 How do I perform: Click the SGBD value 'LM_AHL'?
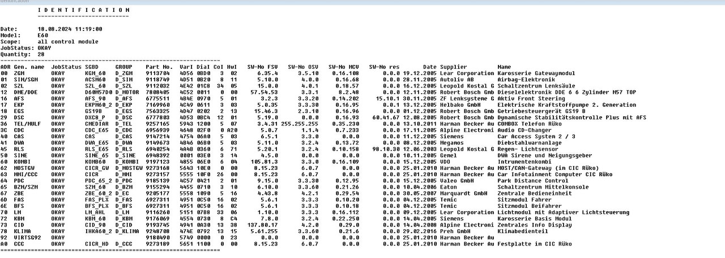click(x=95, y=212)
